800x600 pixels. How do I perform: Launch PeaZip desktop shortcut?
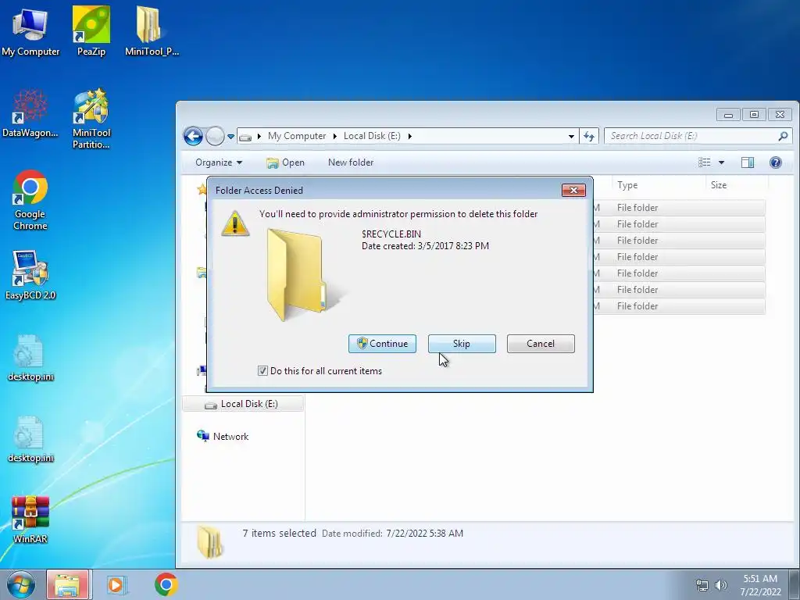click(91, 31)
